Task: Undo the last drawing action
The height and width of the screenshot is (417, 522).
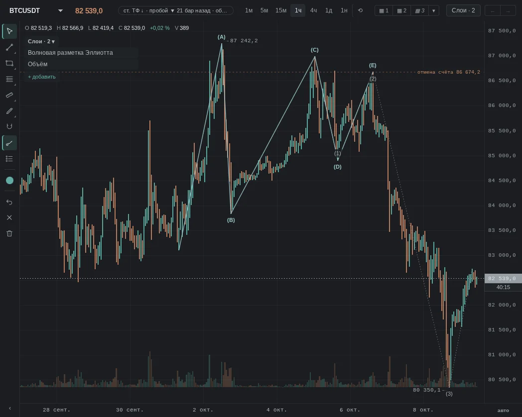Action: pos(9,202)
